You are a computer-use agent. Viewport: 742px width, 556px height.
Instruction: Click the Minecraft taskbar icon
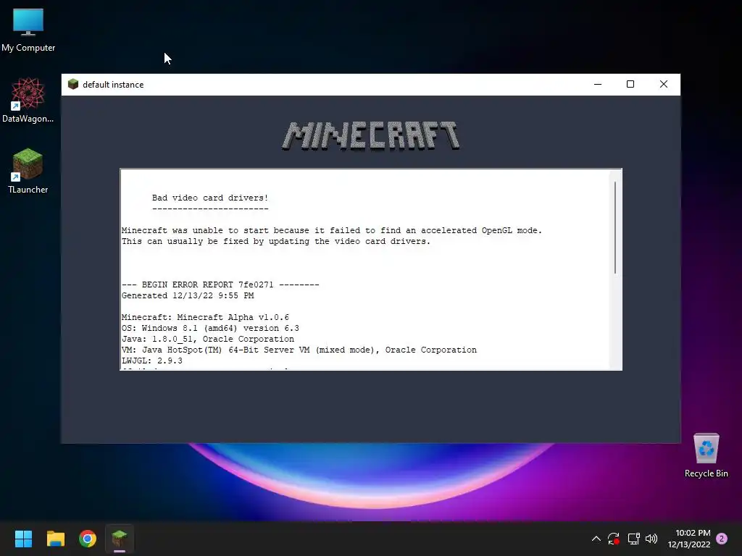pyautogui.click(x=120, y=539)
